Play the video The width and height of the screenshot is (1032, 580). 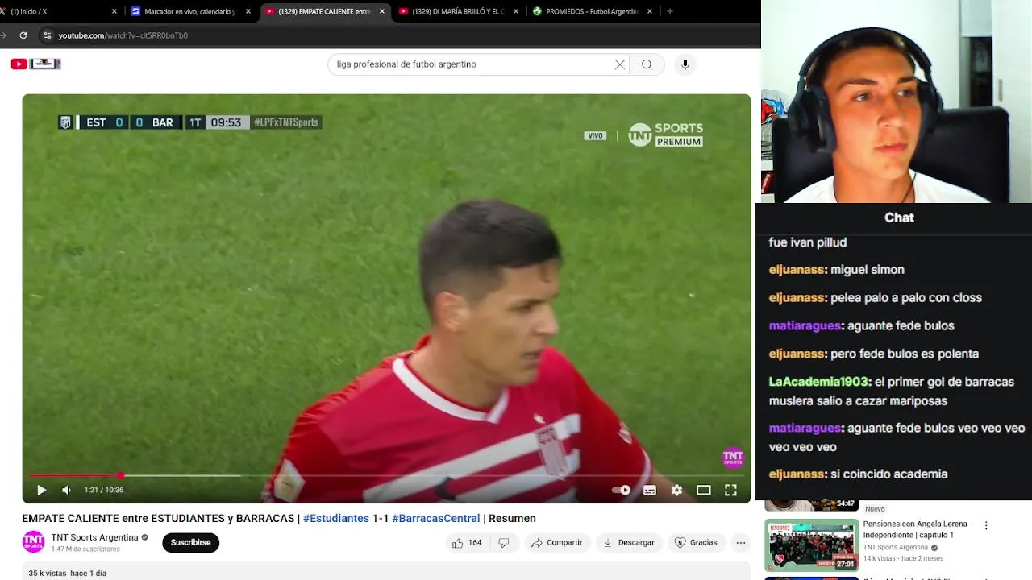(41, 490)
